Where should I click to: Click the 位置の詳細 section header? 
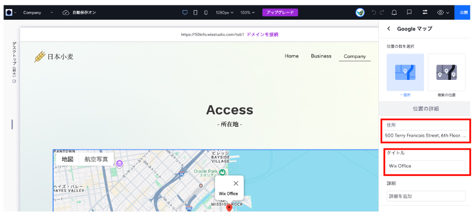426,109
